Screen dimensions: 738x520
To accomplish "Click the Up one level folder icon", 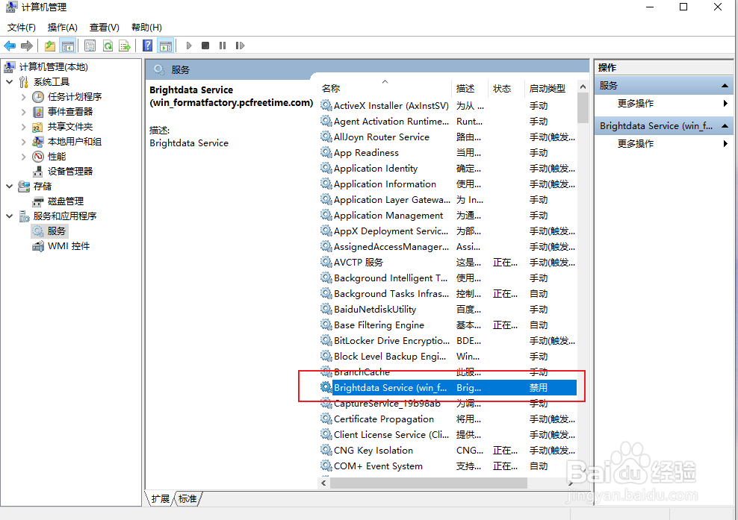I will point(50,46).
